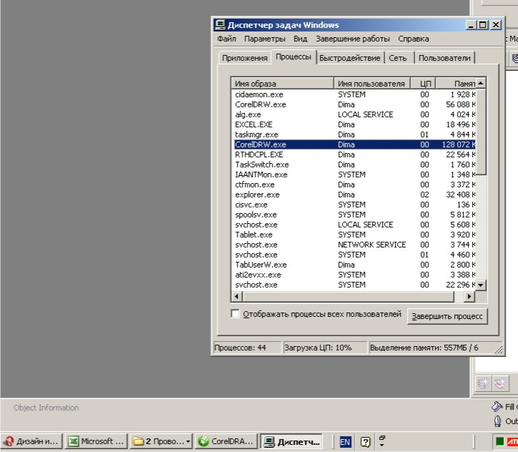Image resolution: width=518 pixels, height=452 pixels.
Task: Select the Процессы tab
Action: coord(293,56)
